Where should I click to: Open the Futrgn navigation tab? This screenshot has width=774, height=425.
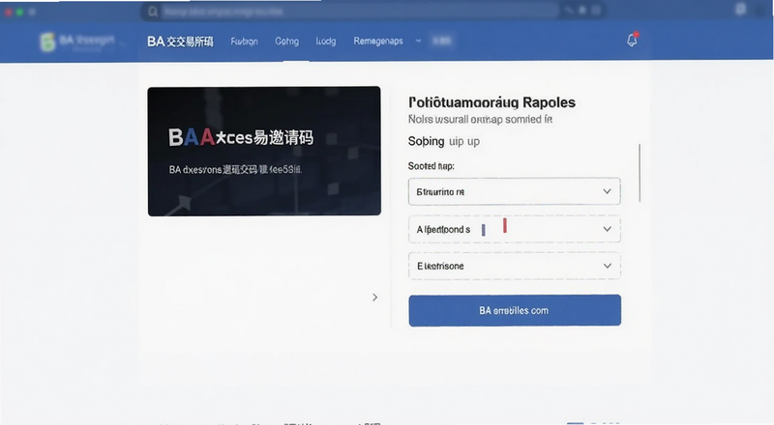[x=245, y=42]
